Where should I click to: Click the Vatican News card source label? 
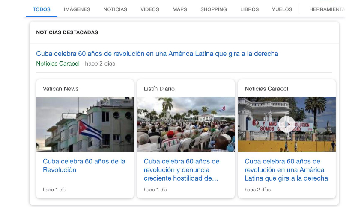tap(60, 89)
